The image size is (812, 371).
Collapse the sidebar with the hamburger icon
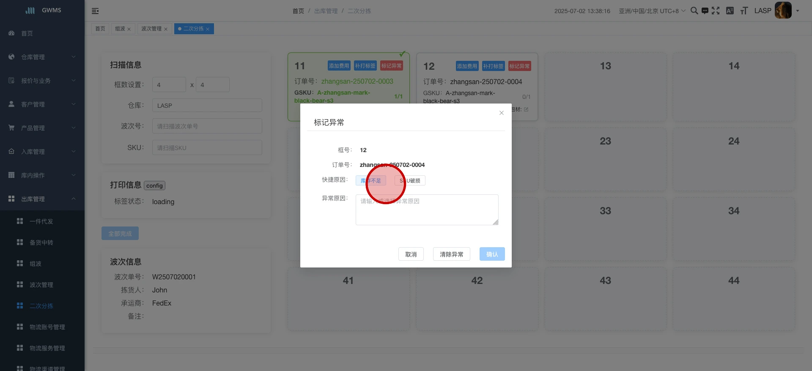tap(95, 11)
